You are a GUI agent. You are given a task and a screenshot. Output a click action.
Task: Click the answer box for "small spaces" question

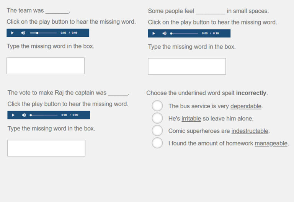pyautogui.click(x=187, y=66)
